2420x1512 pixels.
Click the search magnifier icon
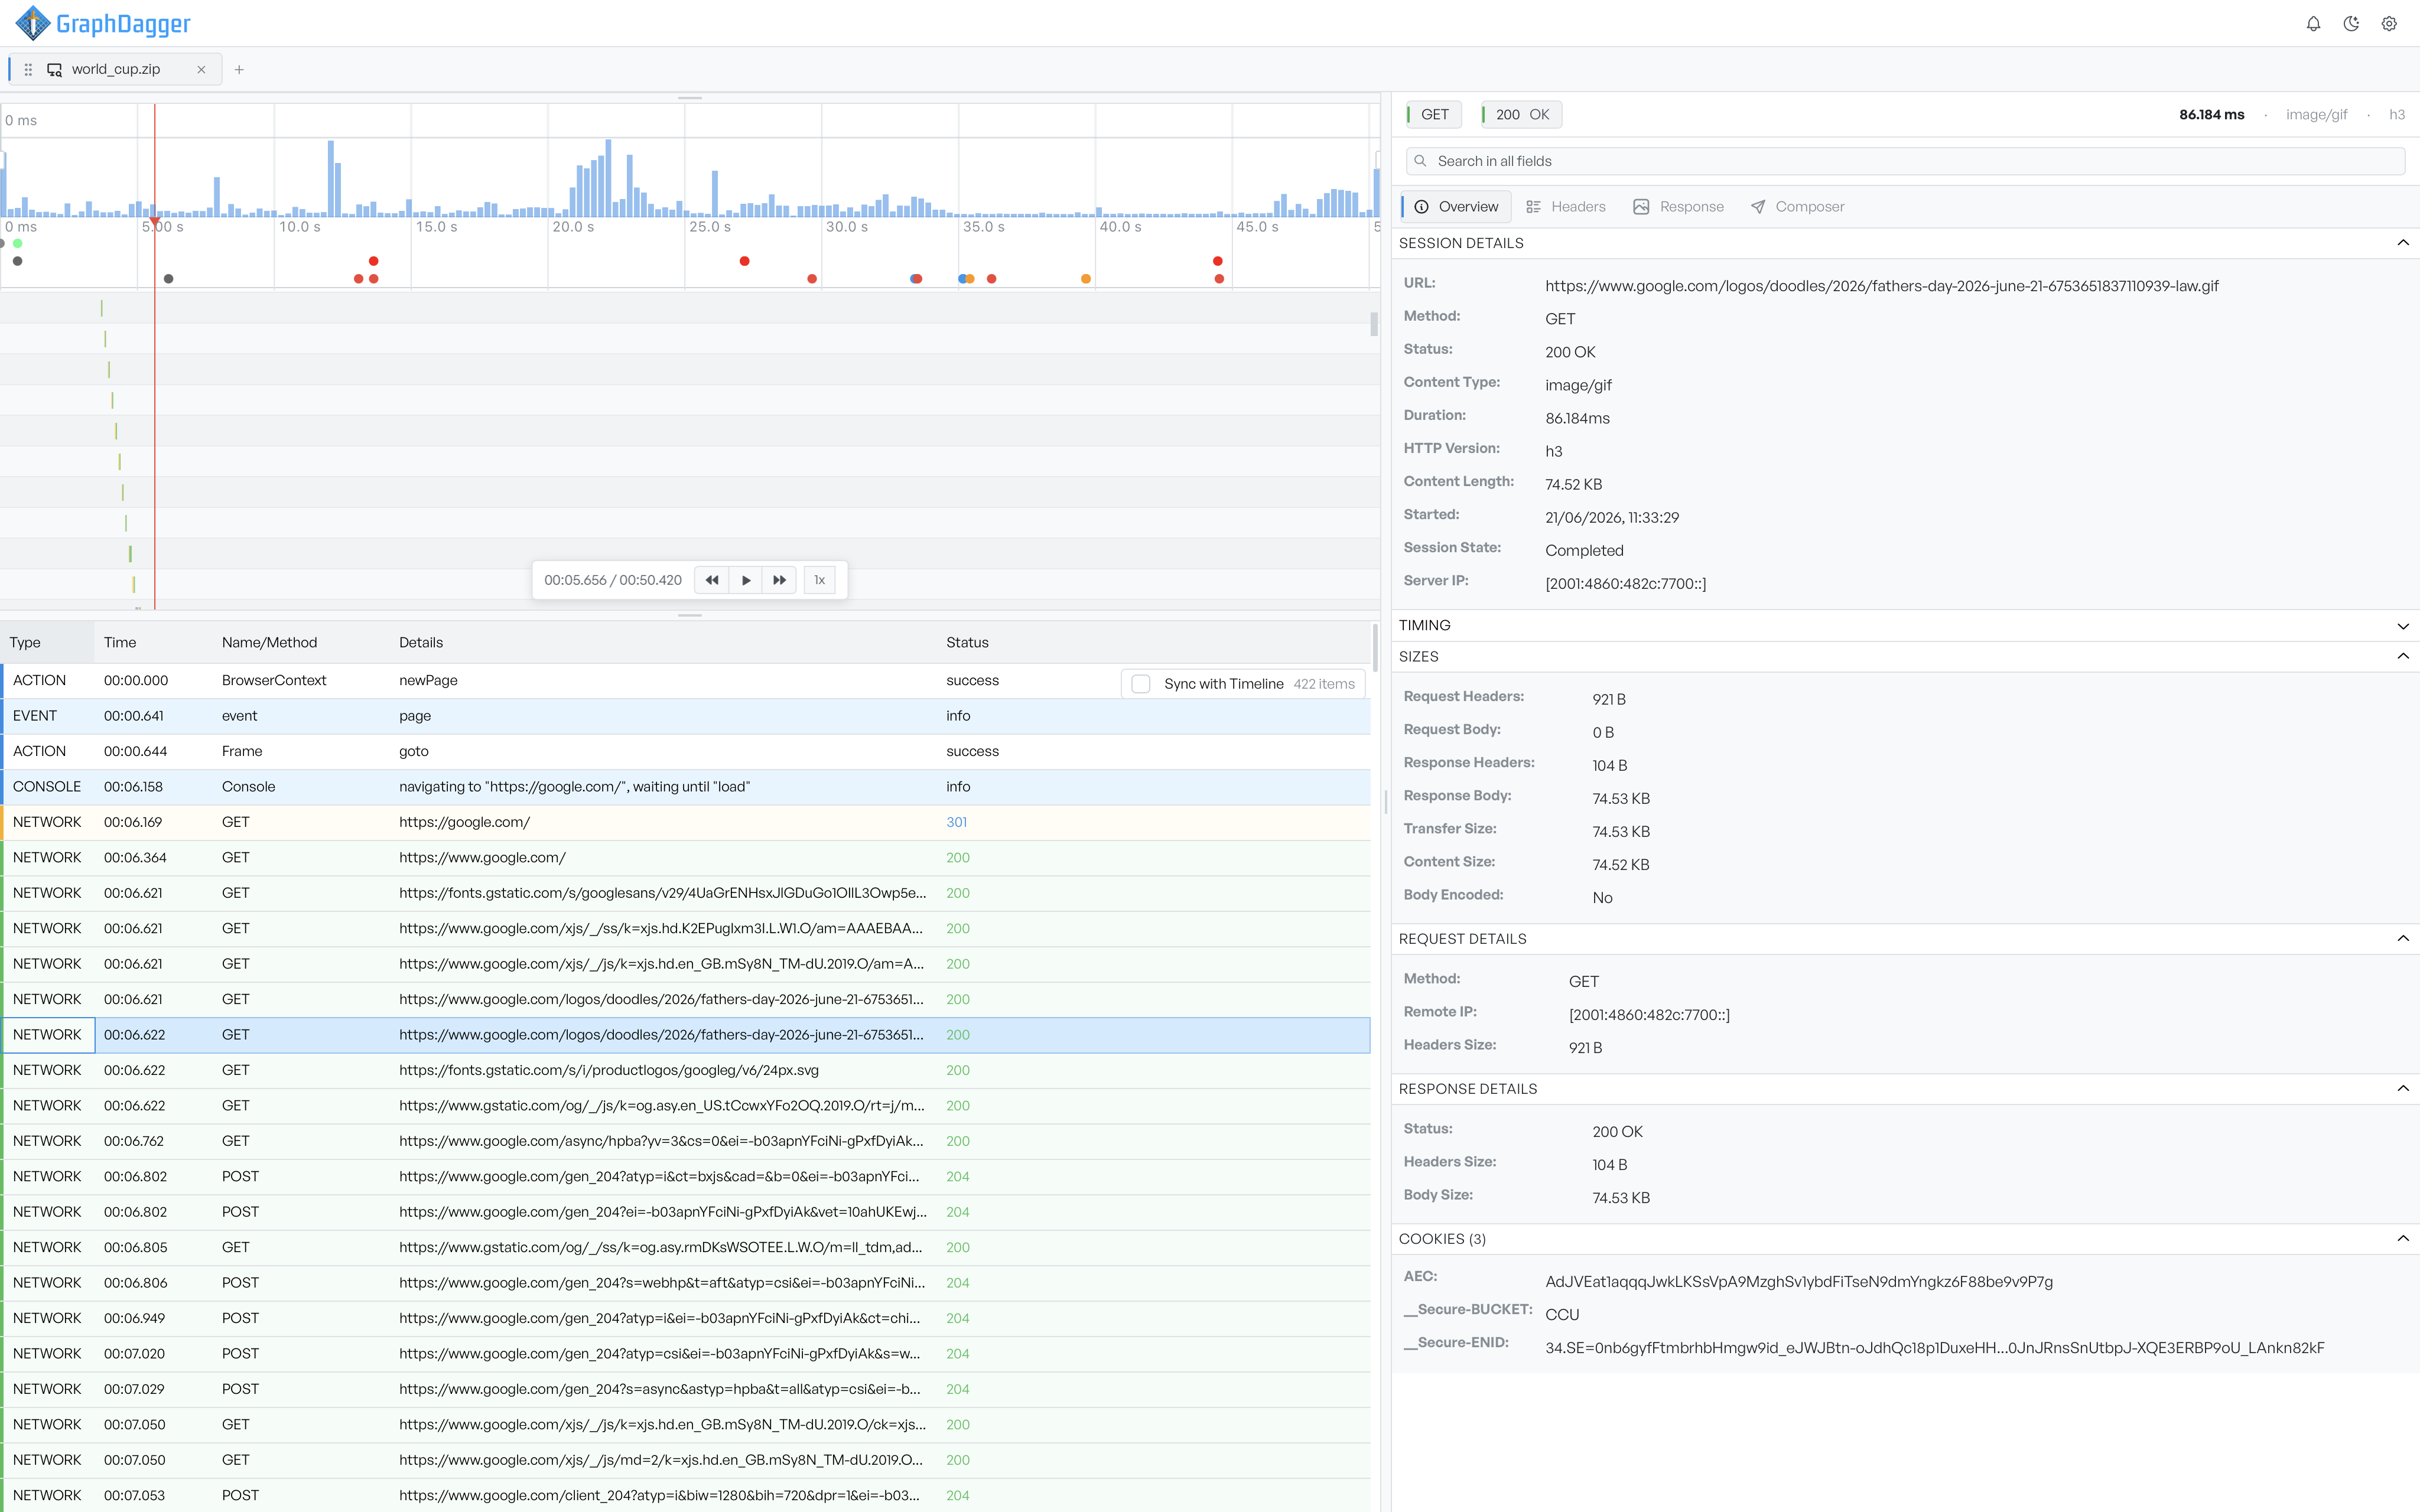(x=1420, y=161)
